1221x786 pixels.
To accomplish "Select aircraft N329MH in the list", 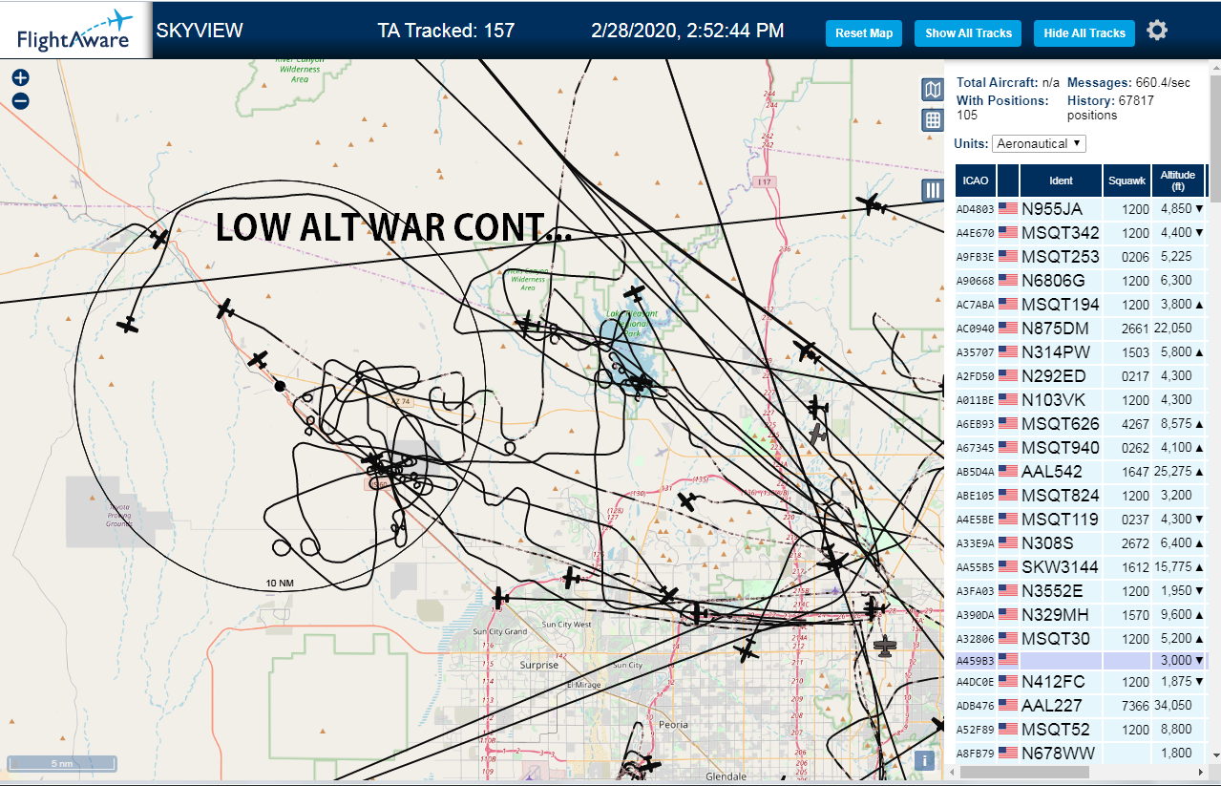I will [1082, 614].
